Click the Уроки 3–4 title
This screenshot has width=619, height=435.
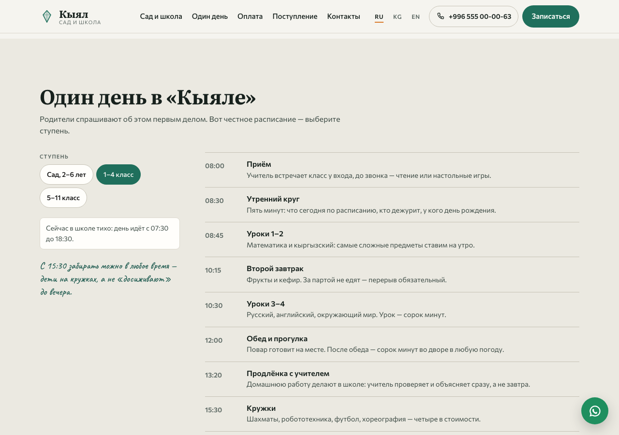point(265,304)
